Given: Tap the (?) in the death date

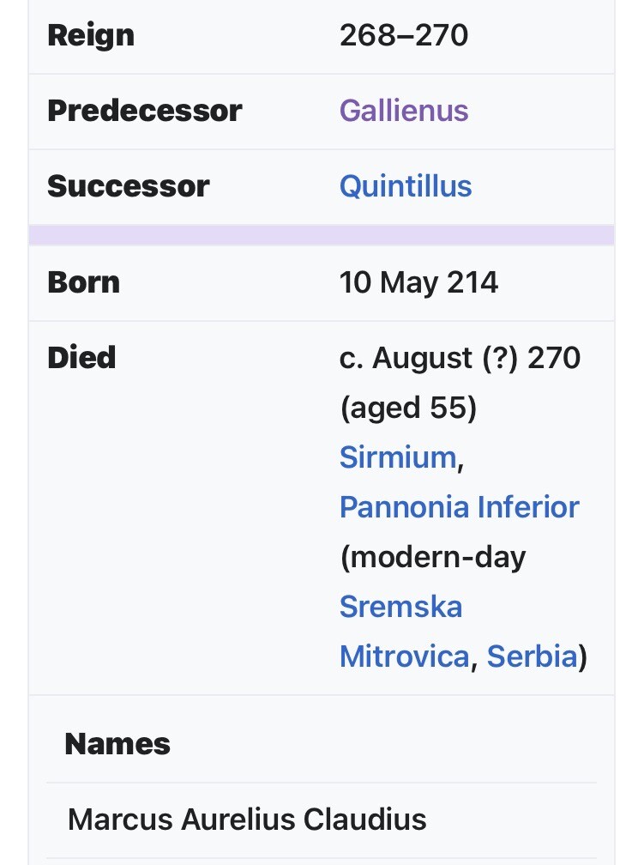Looking at the screenshot, I should tap(498, 358).
